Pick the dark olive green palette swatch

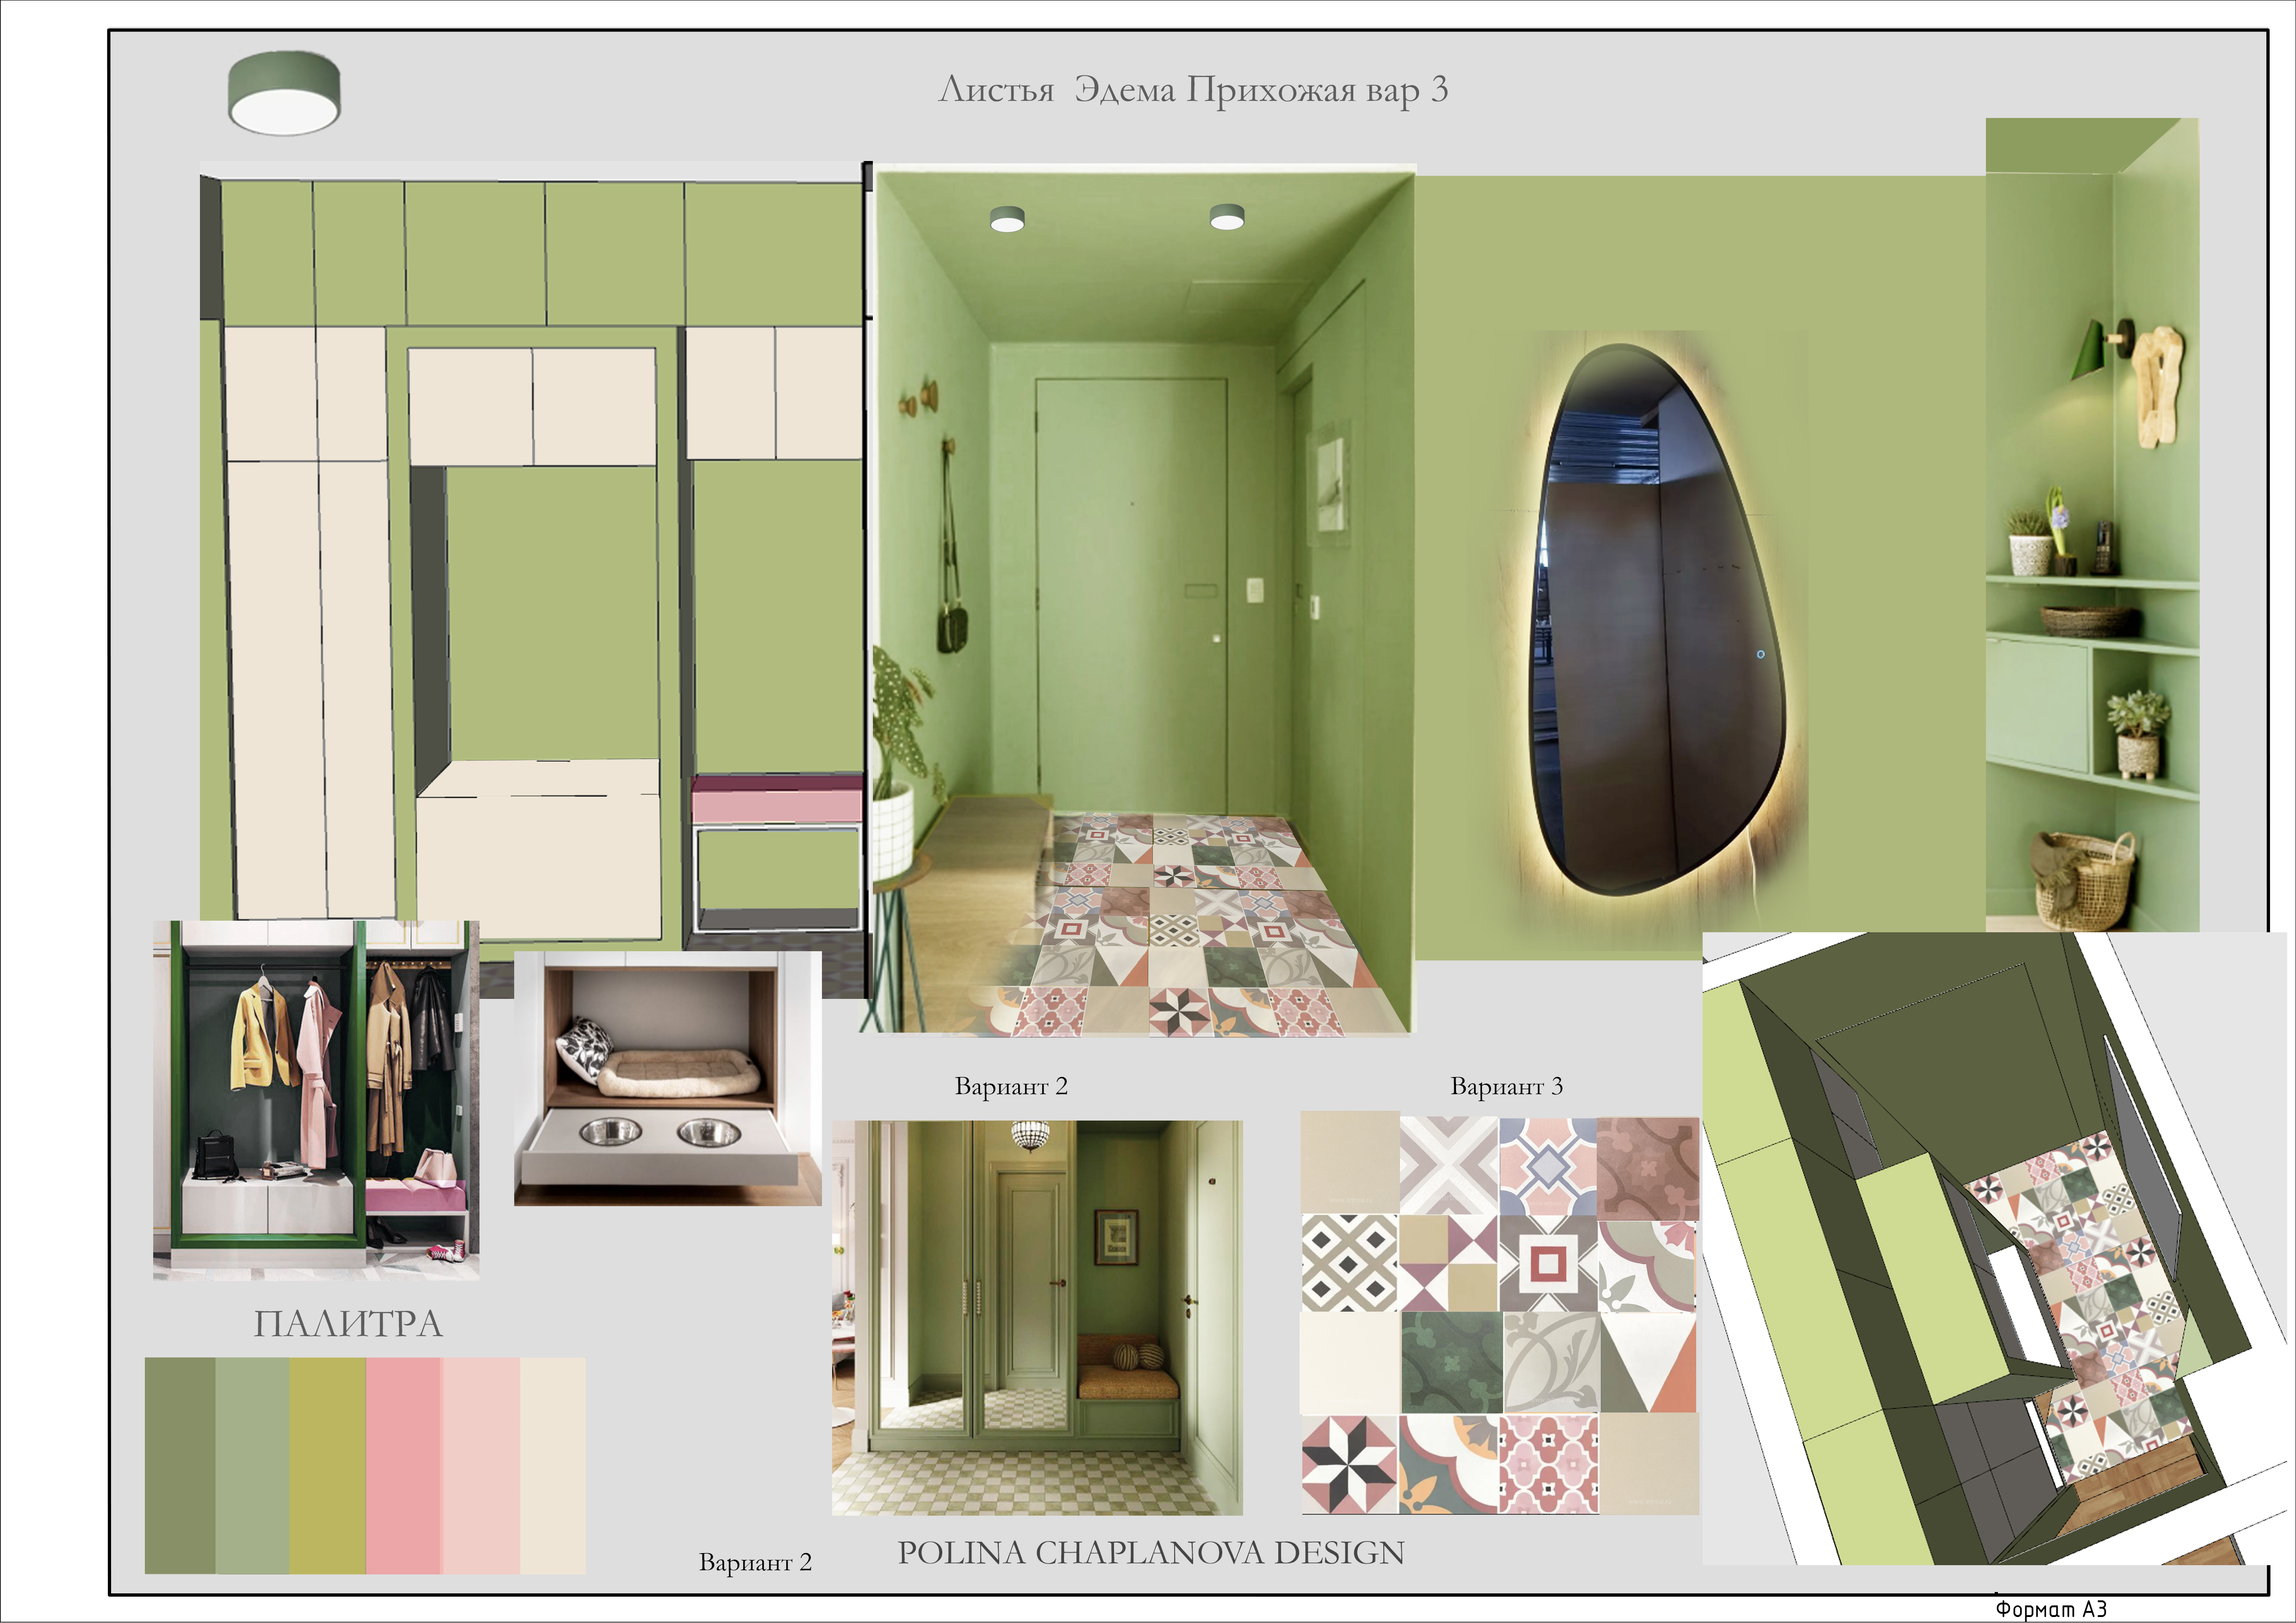click(x=180, y=1465)
